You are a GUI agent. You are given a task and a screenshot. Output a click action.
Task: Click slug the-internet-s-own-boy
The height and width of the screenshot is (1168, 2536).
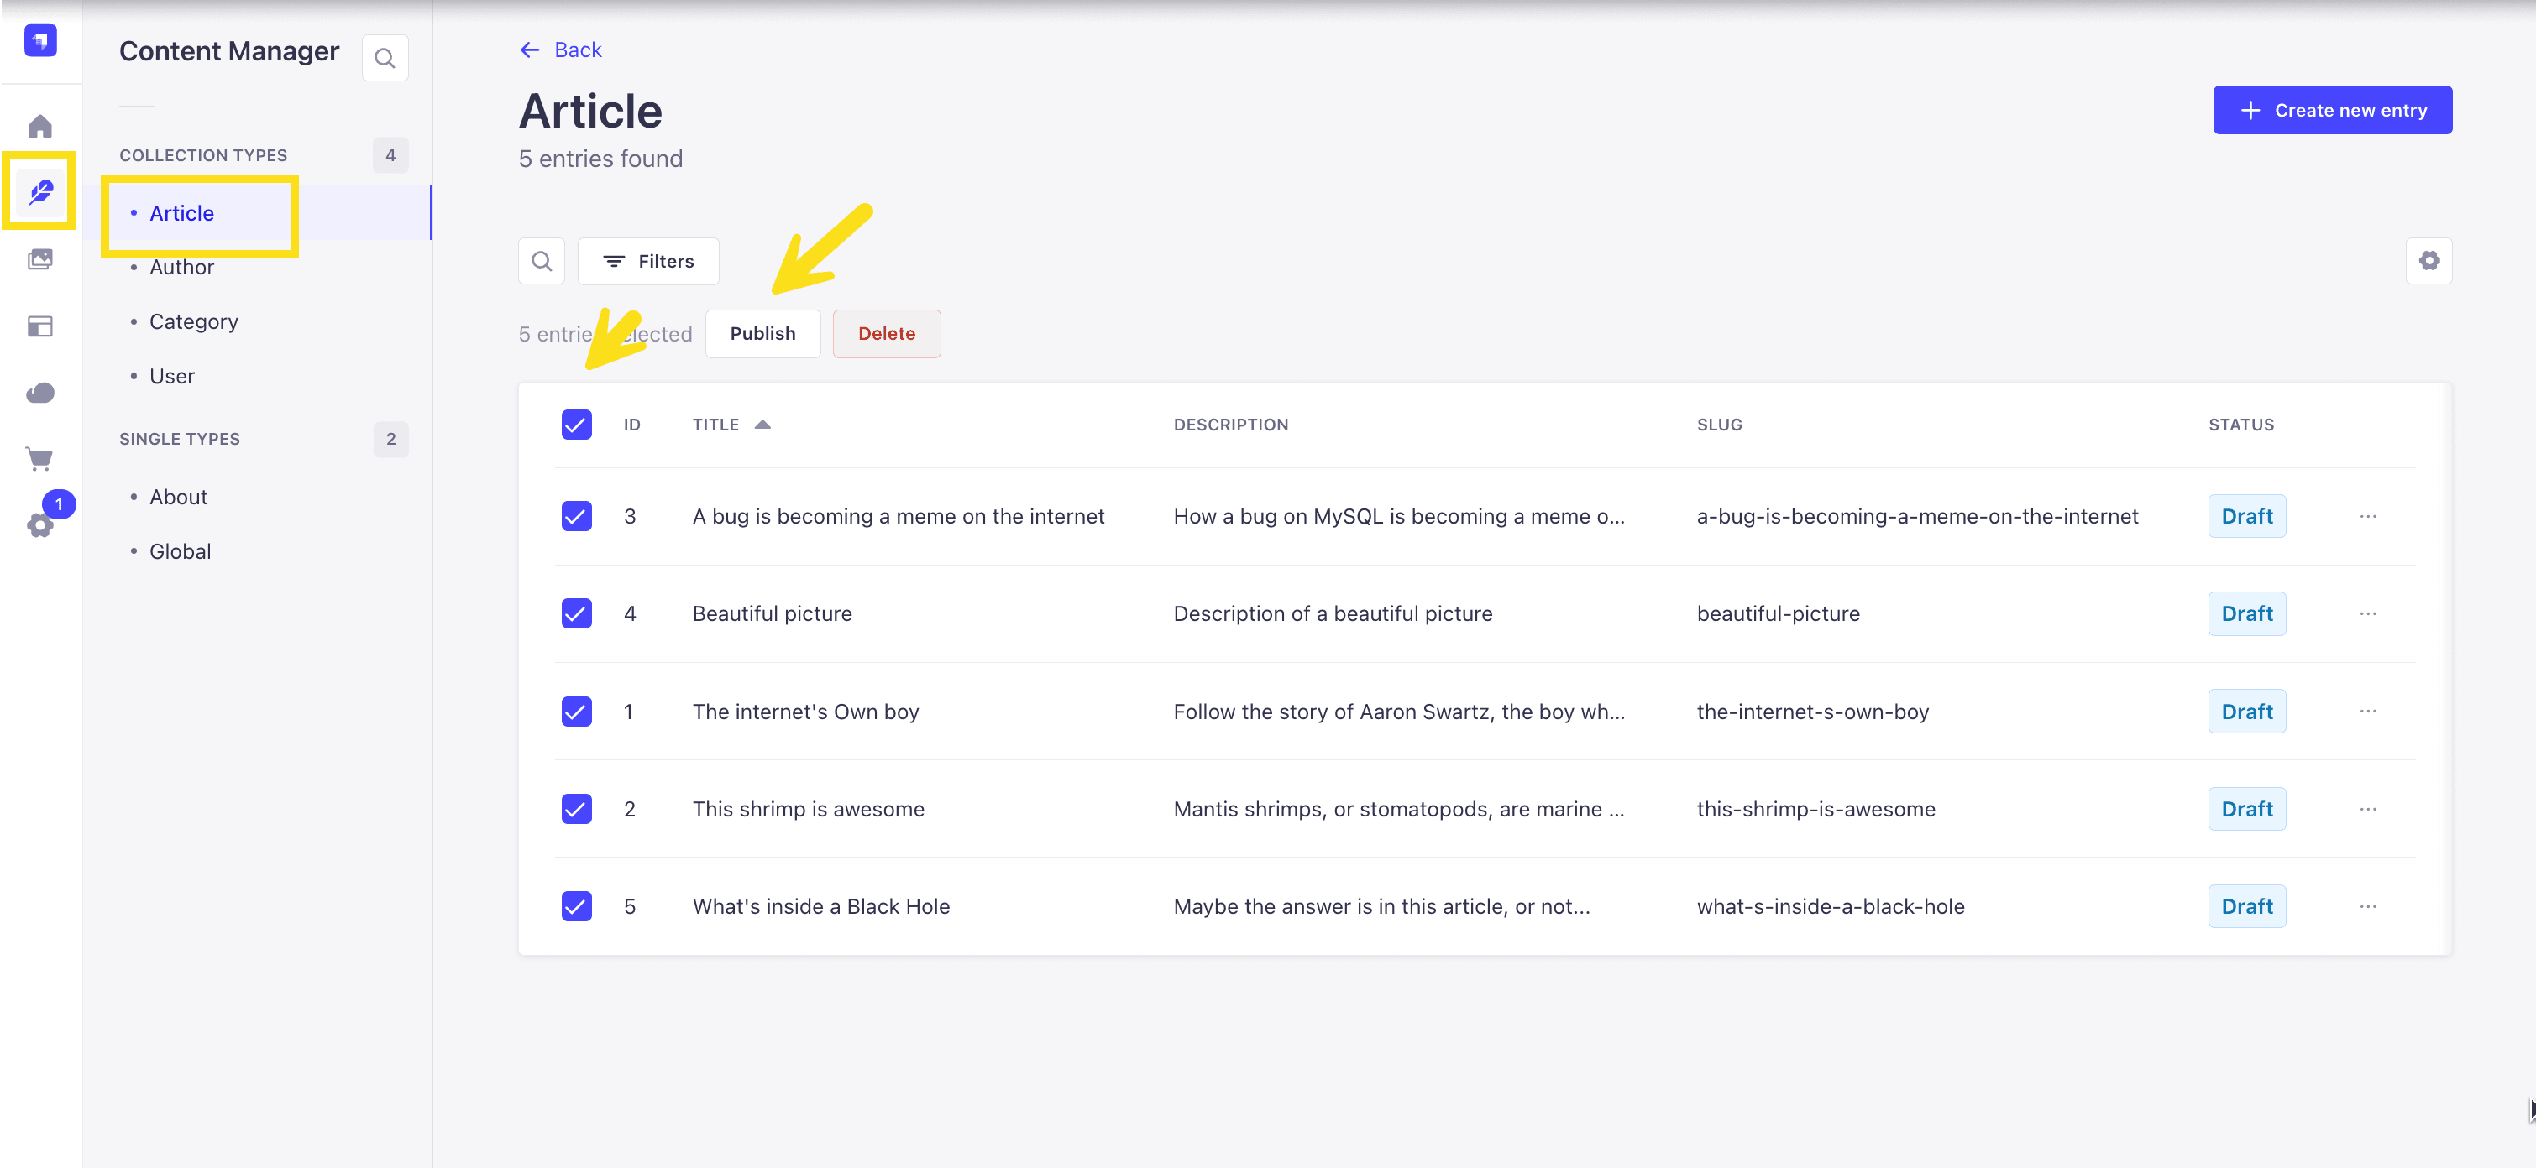point(1812,712)
